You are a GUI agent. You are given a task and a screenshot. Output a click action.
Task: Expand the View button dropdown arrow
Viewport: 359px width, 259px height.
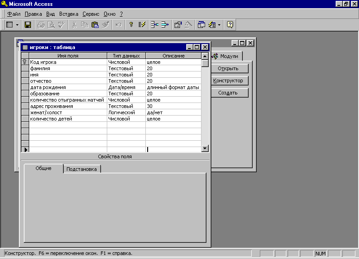click(17, 25)
